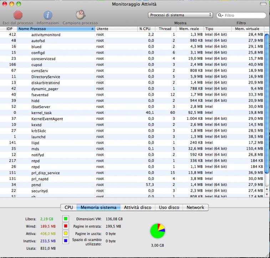Select the krb5kdc process row
Image resolution: width=270 pixels, height=258 pixels.
click(132, 131)
